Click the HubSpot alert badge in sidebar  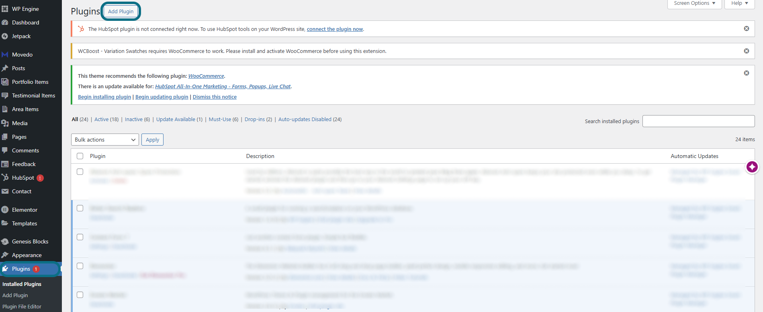(40, 178)
